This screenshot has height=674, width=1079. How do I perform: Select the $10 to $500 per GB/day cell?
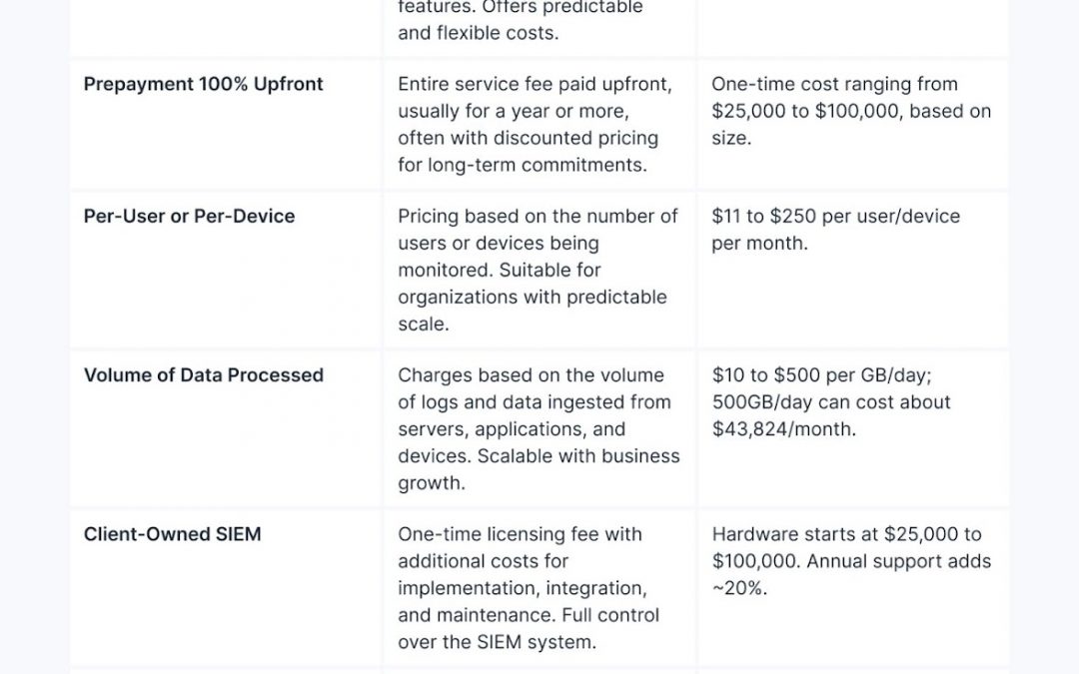tap(831, 401)
